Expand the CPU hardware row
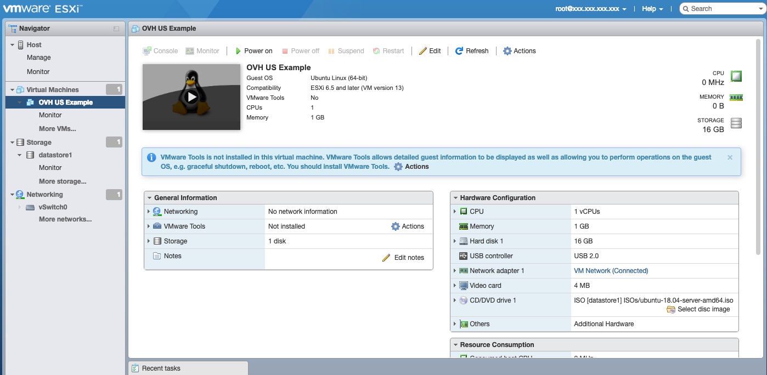This screenshot has width=767, height=375. point(454,212)
